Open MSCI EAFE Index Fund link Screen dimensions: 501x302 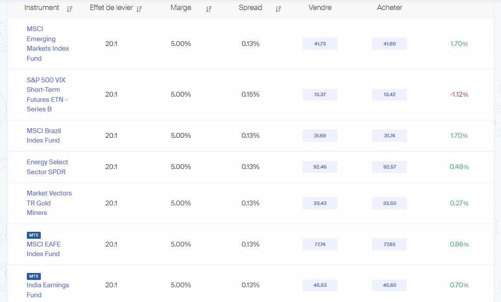point(43,249)
